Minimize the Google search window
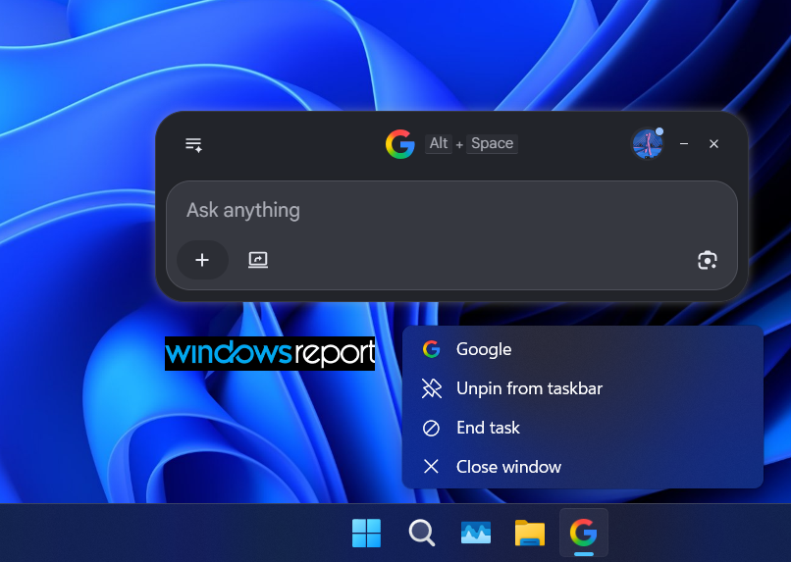791x562 pixels. [x=684, y=144]
